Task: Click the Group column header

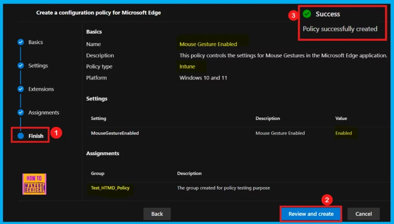Action: click(x=97, y=173)
